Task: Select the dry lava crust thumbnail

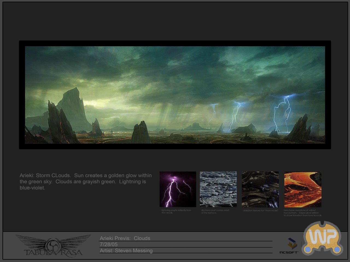Action: [218, 189]
